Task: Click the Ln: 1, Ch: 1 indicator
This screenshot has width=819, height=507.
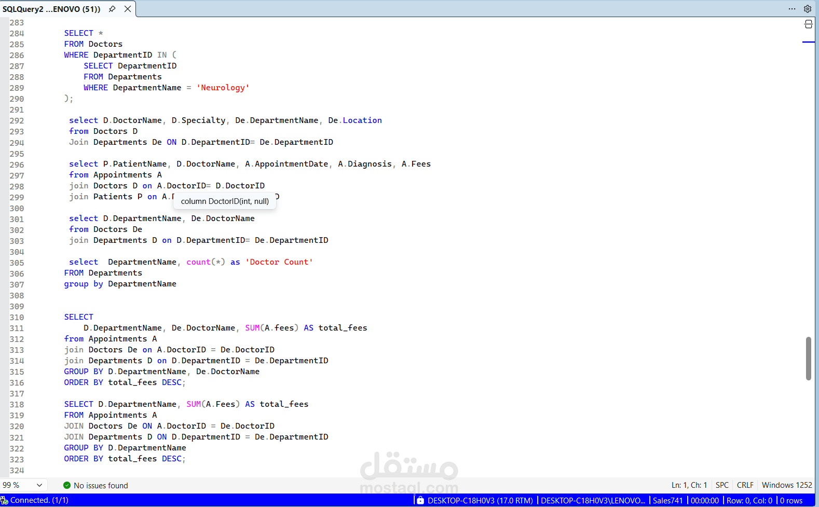Action: click(689, 485)
